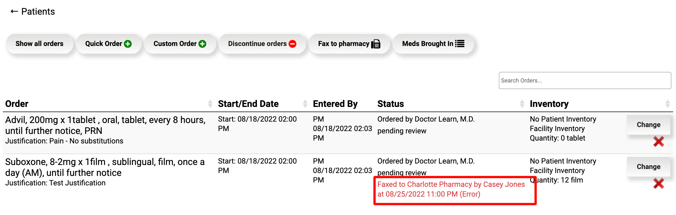Viewport: 676px width, 215px height.
Task: Click the back arrow next to Patients
Action: 14,11
